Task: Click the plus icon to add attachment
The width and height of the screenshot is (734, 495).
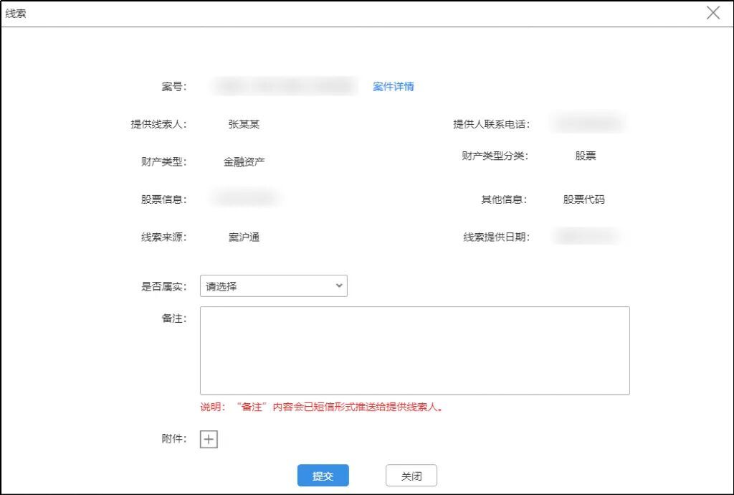Action: [x=209, y=440]
